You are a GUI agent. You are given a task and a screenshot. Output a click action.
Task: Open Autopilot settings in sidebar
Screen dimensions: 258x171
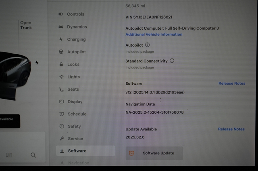pos(73,52)
